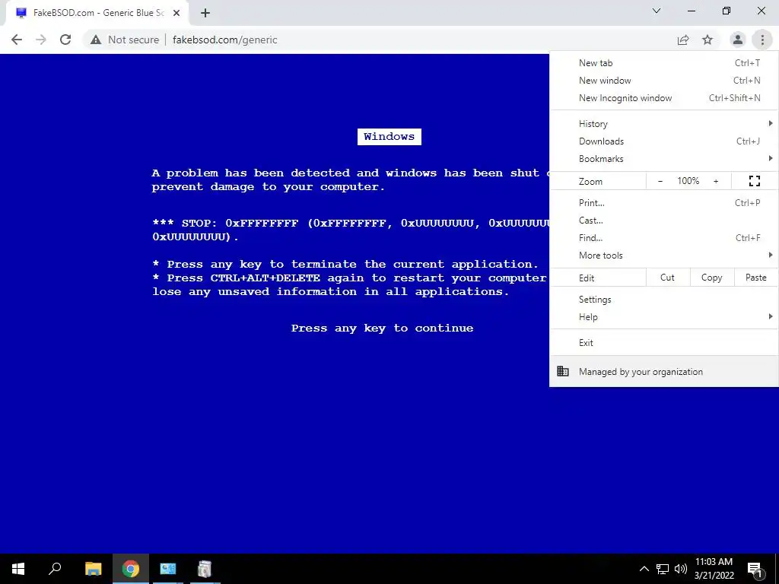The height and width of the screenshot is (584, 779).
Task: Close the three-dot Chrome menu button
Action: [x=762, y=40]
